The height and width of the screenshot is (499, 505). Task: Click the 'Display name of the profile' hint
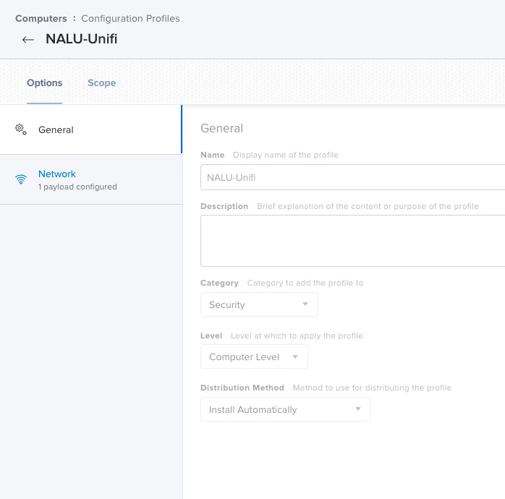286,155
